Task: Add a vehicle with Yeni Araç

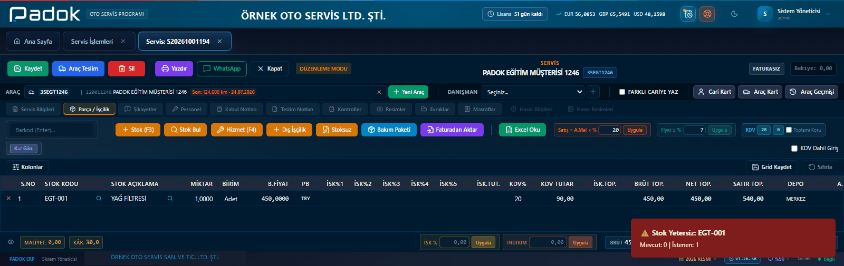Action: tap(408, 92)
